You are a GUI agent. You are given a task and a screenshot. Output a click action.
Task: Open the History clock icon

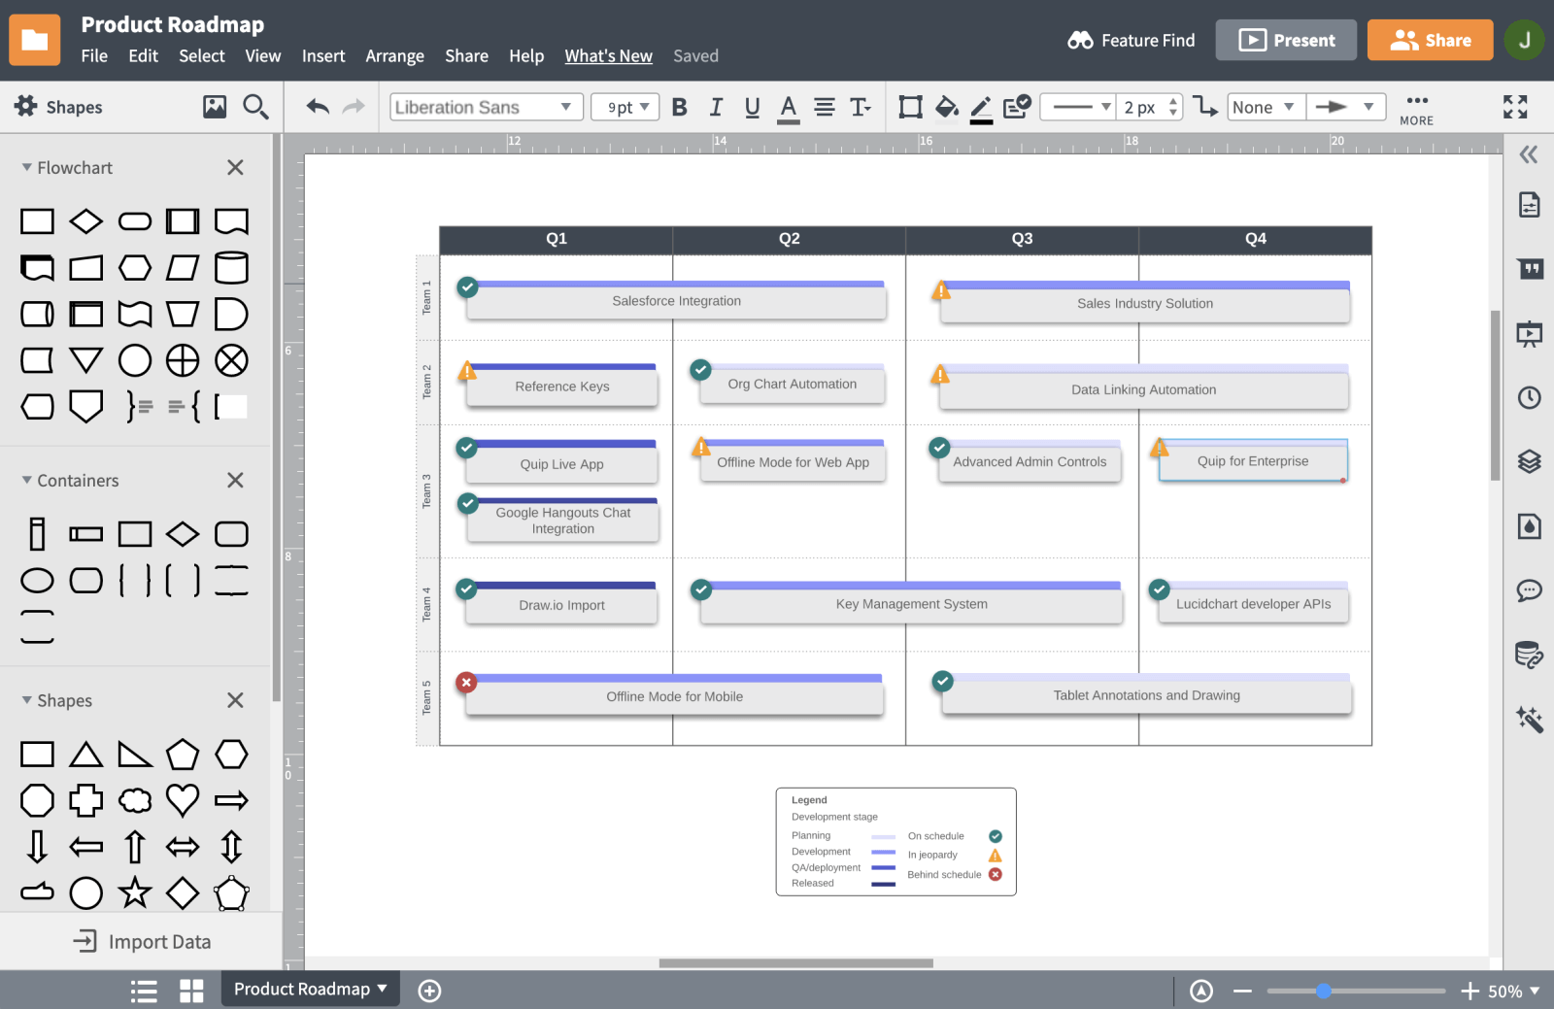pyautogui.click(x=1529, y=397)
